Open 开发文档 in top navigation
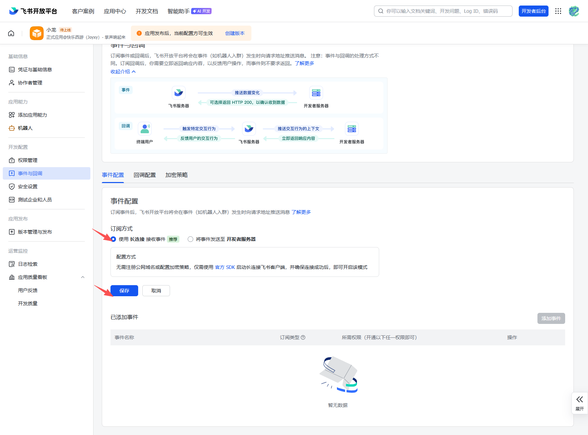Image resolution: width=588 pixels, height=435 pixels. click(x=147, y=11)
